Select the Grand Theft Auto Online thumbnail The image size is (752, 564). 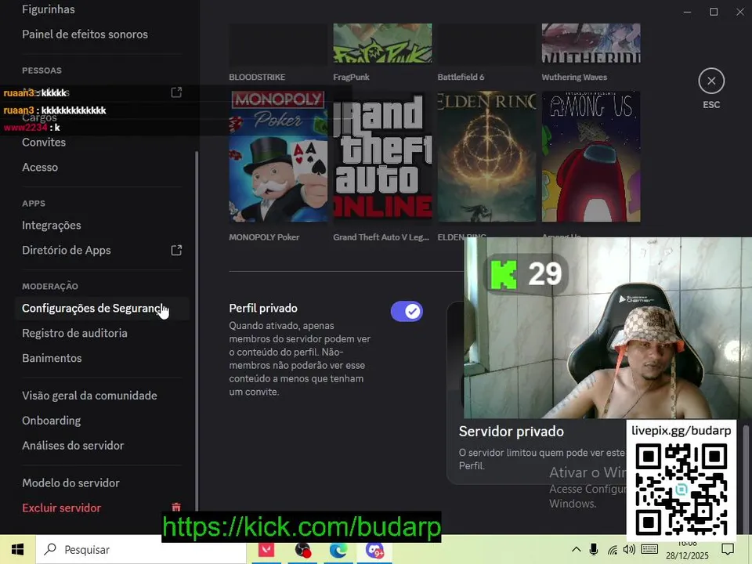click(x=383, y=157)
